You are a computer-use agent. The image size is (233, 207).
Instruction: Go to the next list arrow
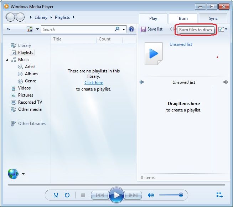[x=226, y=82]
